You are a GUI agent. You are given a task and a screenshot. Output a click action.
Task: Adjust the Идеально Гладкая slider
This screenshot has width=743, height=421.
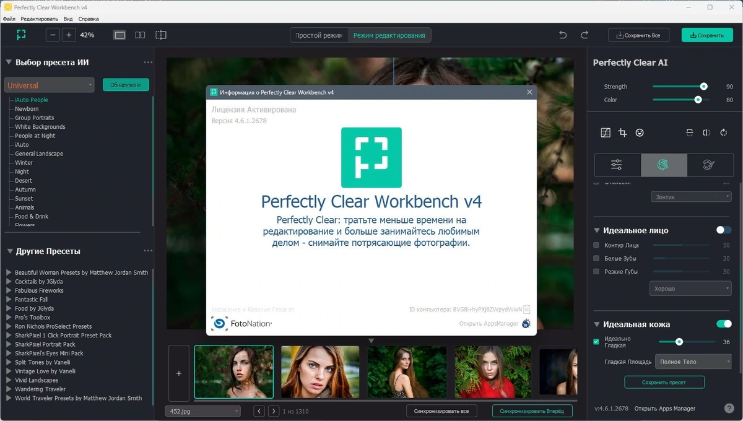(x=679, y=342)
